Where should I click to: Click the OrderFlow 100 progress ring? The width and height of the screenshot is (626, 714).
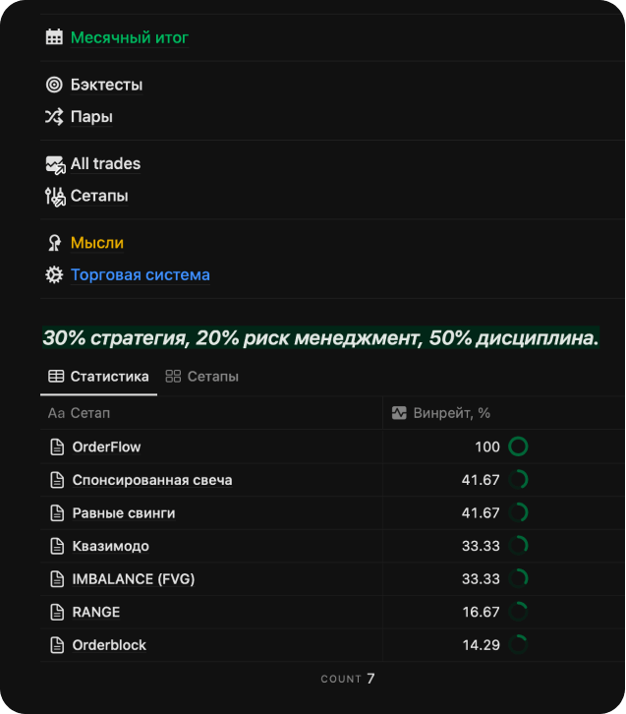click(518, 447)
